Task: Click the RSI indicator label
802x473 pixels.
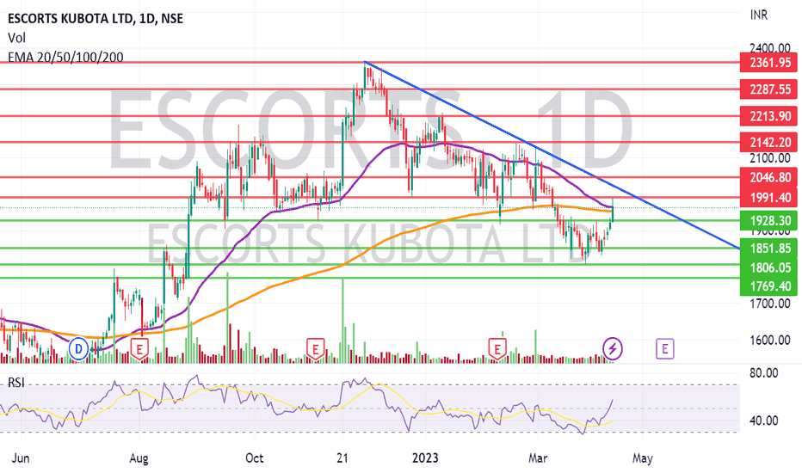Action: click(15, 383)
